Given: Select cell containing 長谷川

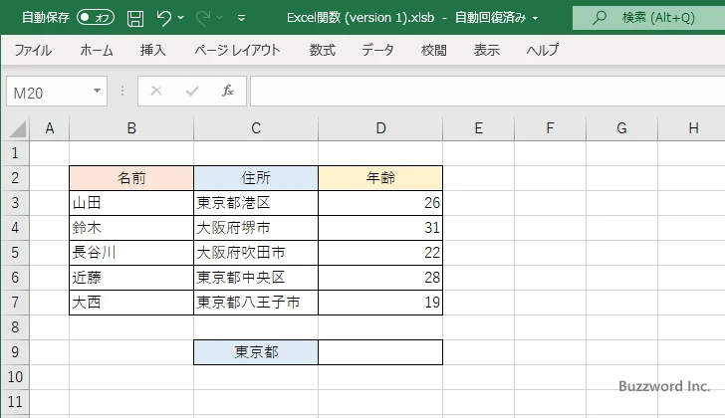Looking at the screenshot, I should coord(131,253).
